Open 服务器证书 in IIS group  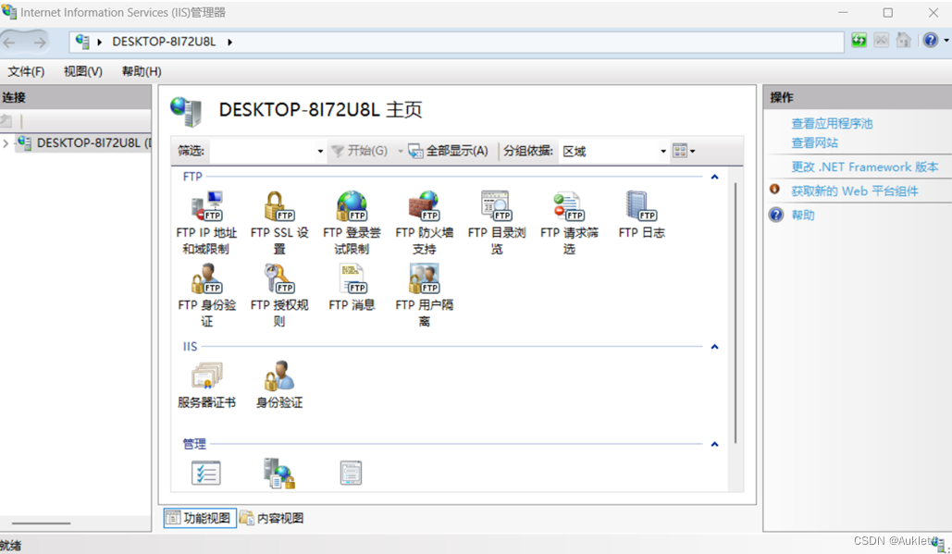click(x=206, y=386)
